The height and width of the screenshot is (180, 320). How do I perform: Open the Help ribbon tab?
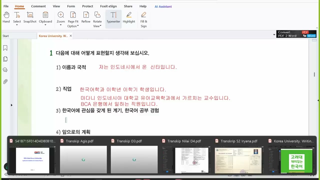143,6
